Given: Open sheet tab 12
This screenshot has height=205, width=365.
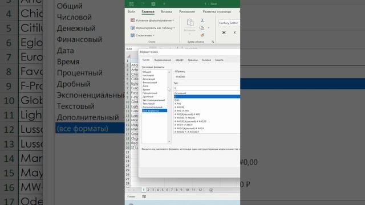Looking at the screenshot, I should (200, 190).
